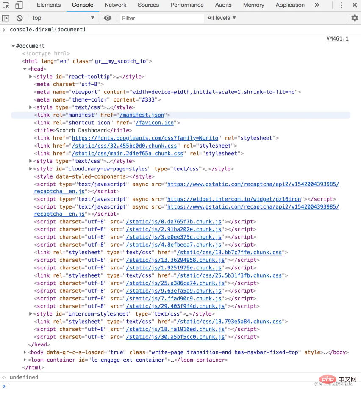Open the 2.91ba202e.chunk.js link
The width and height of the screenshot is (361, 393).
(174, 230)
